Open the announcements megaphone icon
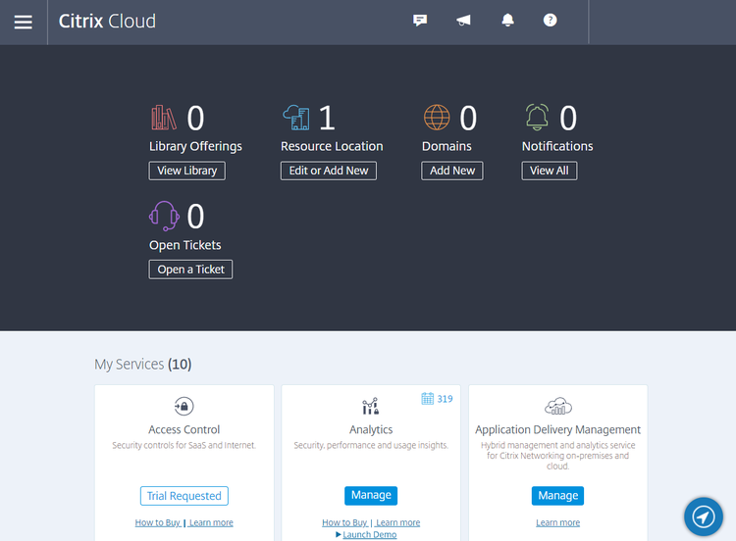This screenshot has width=736, height=541. tap(463, 21)
